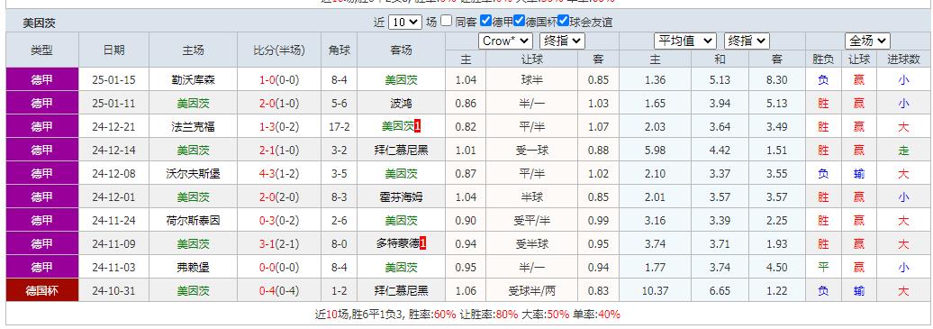
Task: Open the Crow* bookmaker dropdown
Action: pos(505,41)
